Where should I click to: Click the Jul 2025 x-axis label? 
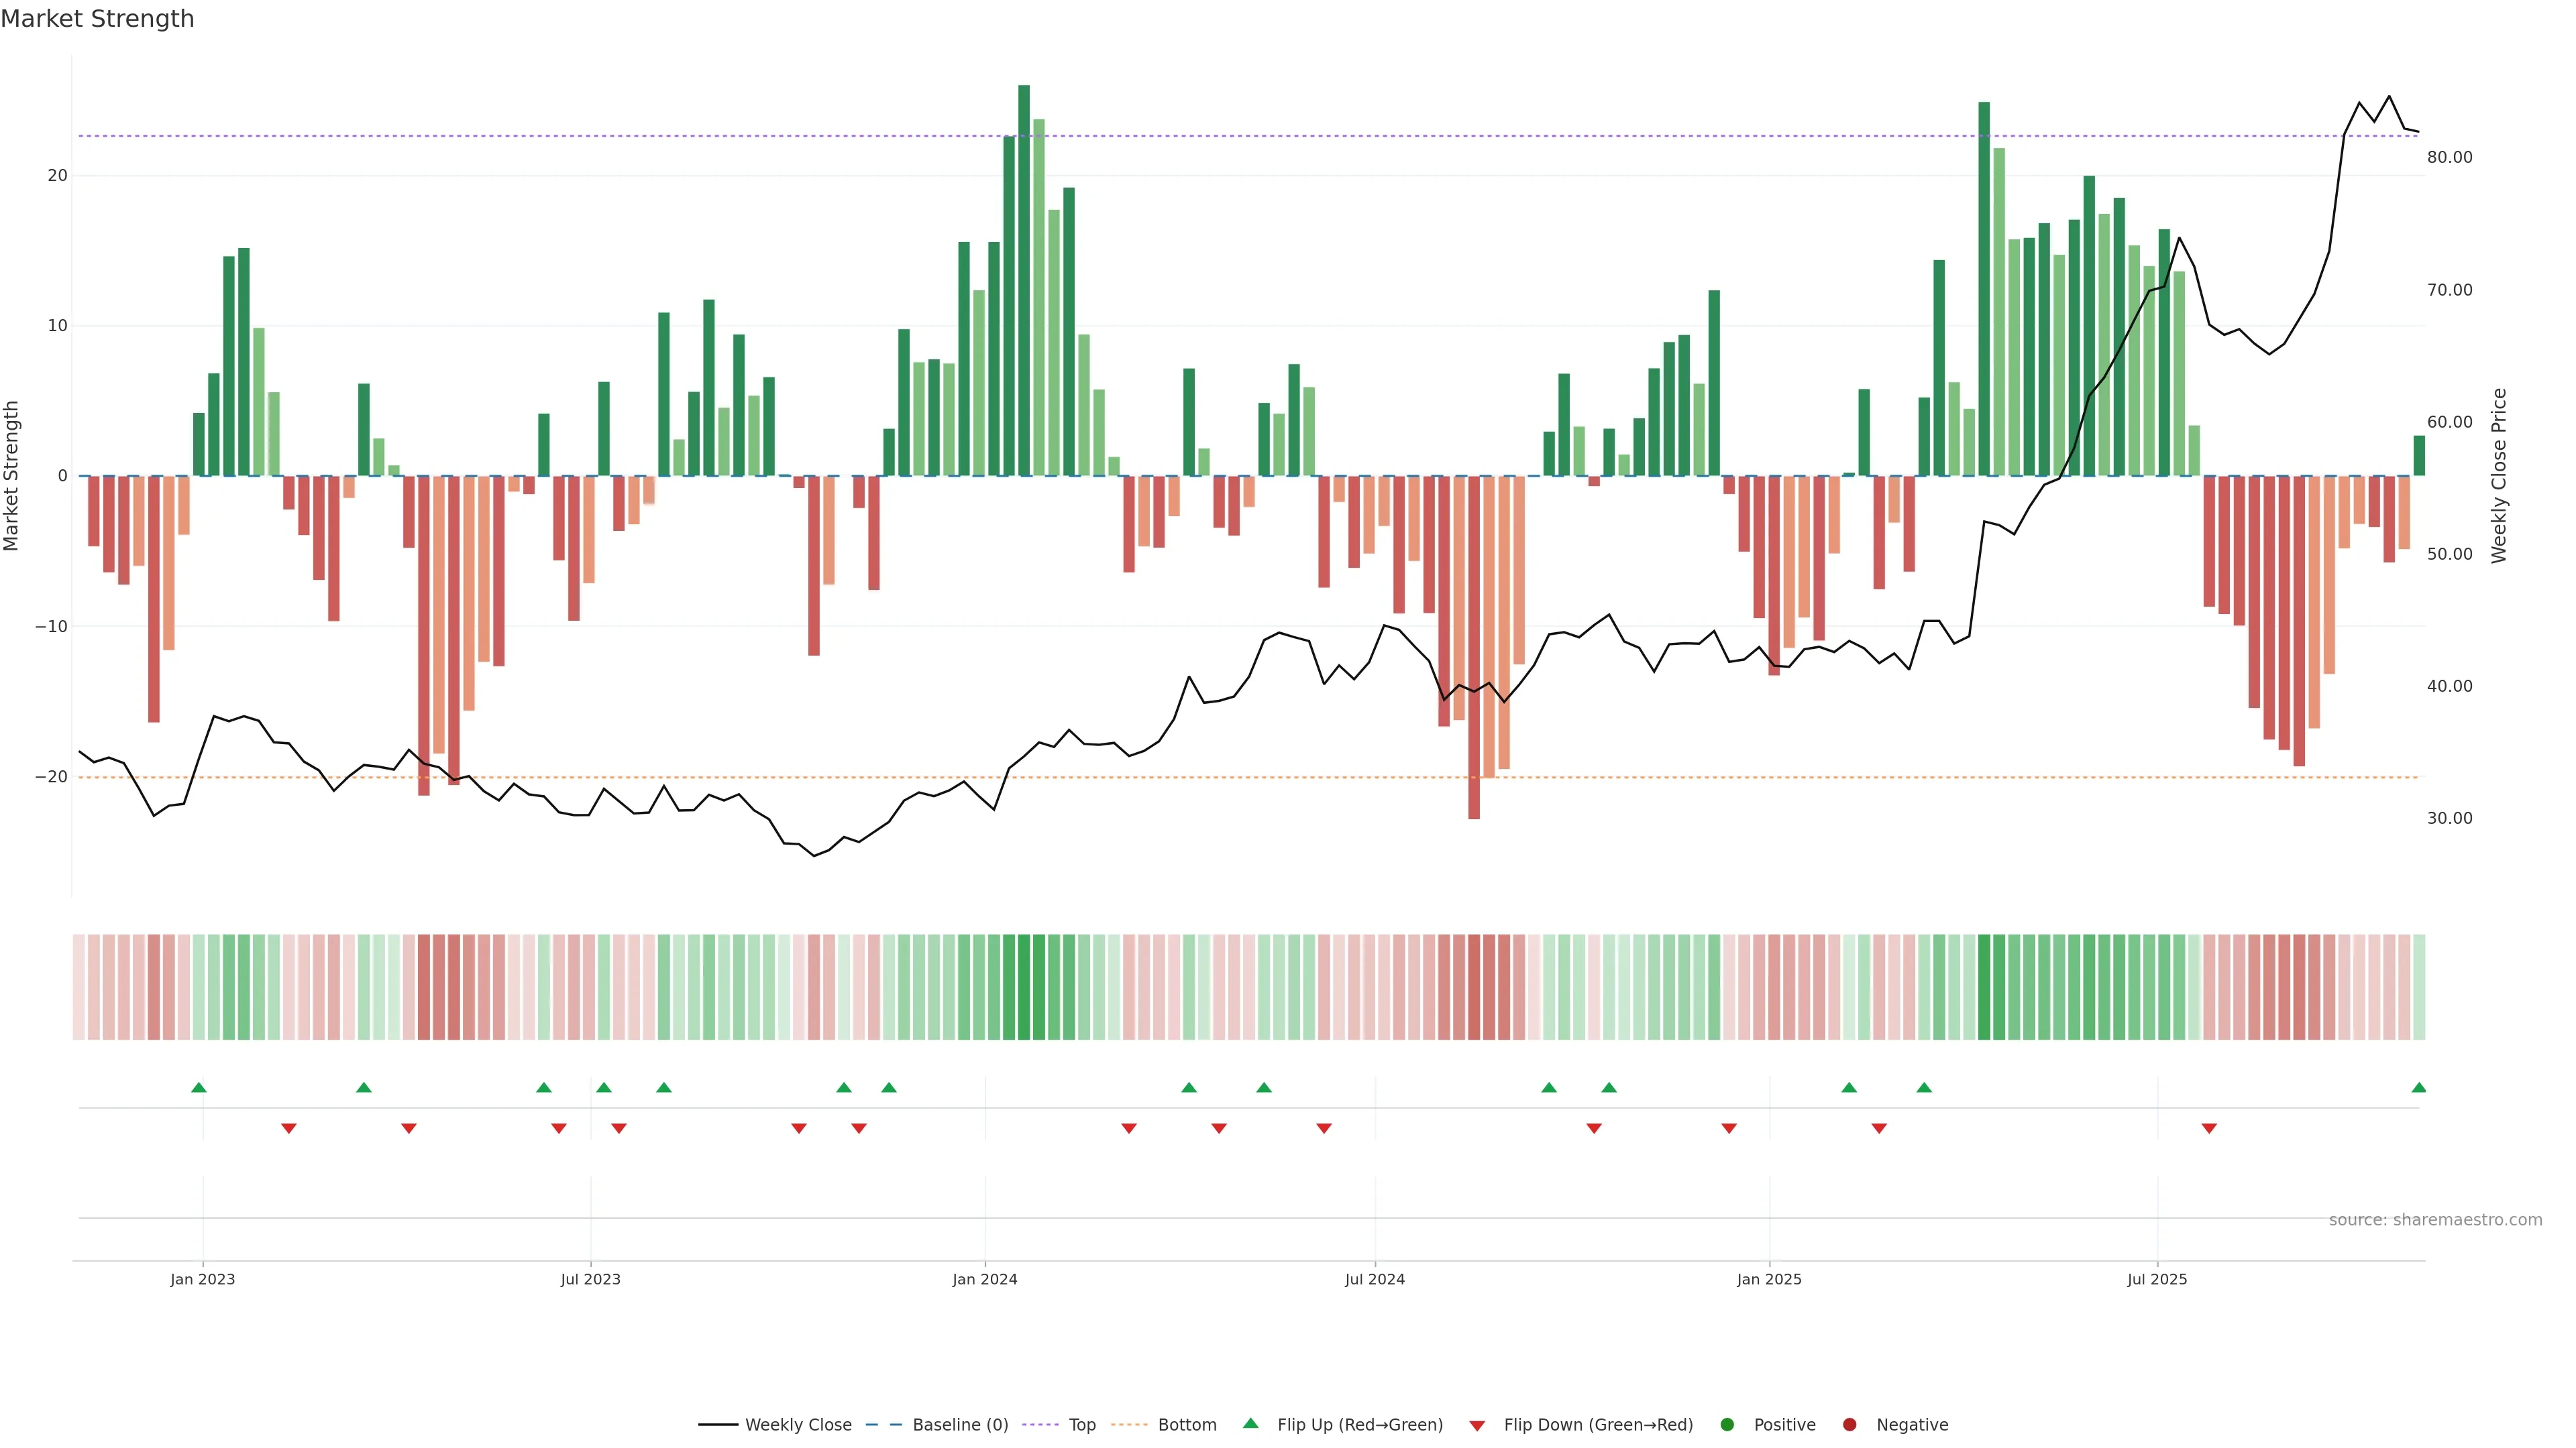(2157, 1279)
